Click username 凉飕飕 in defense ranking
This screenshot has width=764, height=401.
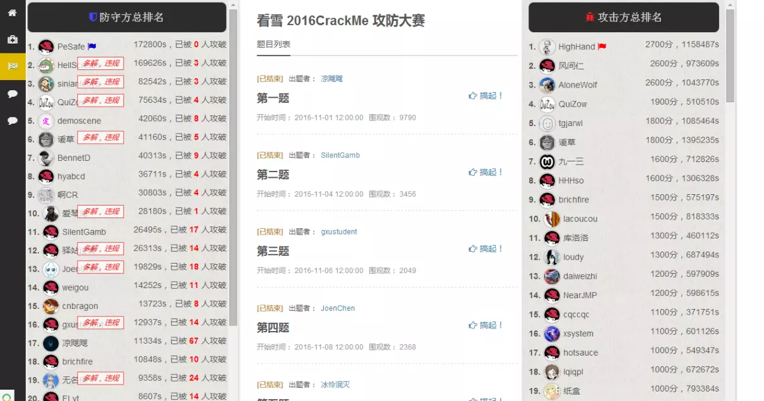pyautogui.click(x=75, y=343)
